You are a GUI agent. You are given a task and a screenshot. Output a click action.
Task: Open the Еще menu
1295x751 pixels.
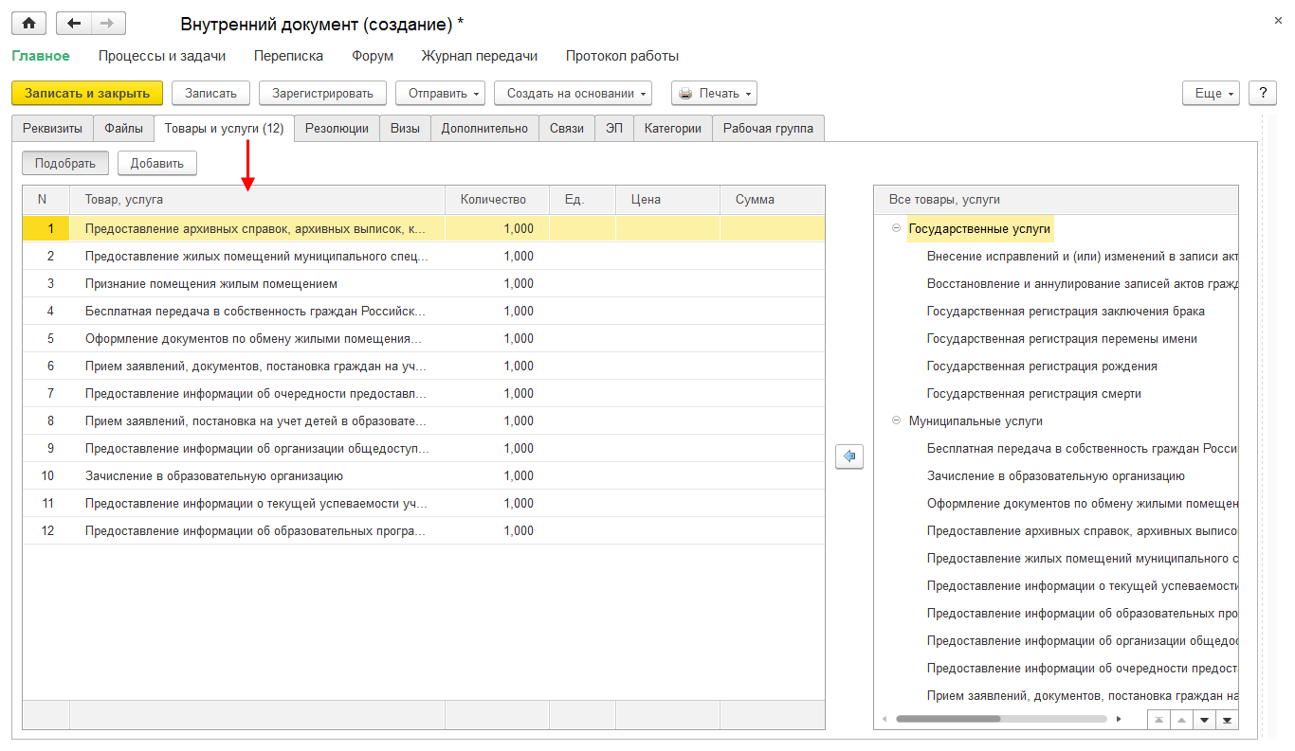tap(1212, 93)
